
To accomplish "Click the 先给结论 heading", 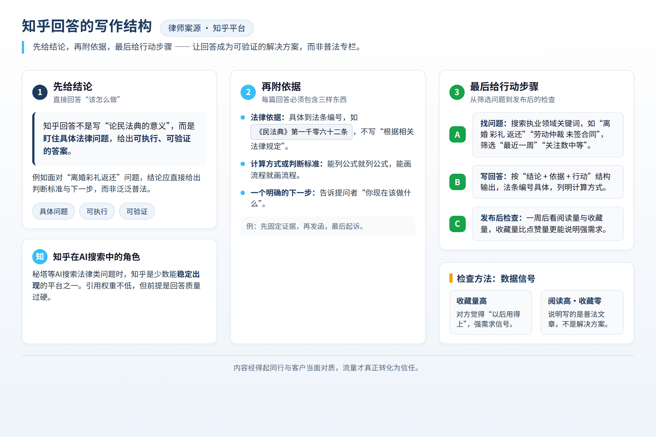I will 72,87.
